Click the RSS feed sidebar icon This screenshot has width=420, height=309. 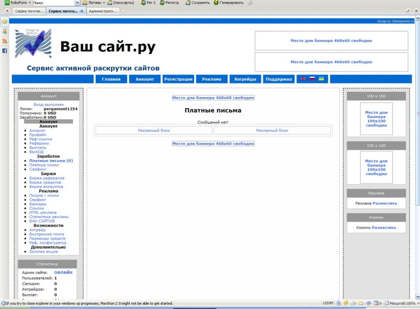[x=5, y=41]
